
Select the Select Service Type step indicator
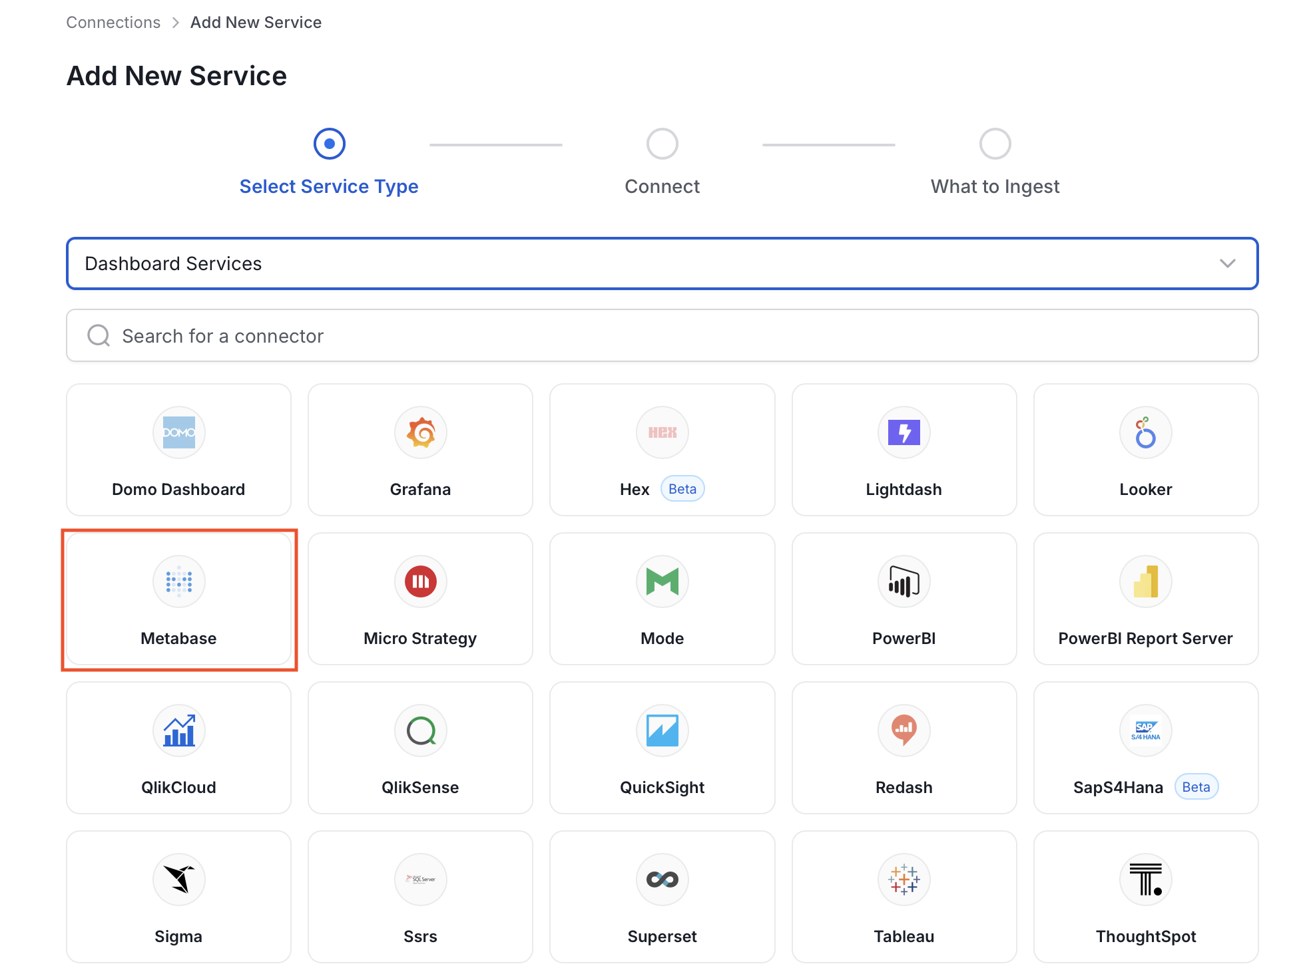[x=329, y=144]
